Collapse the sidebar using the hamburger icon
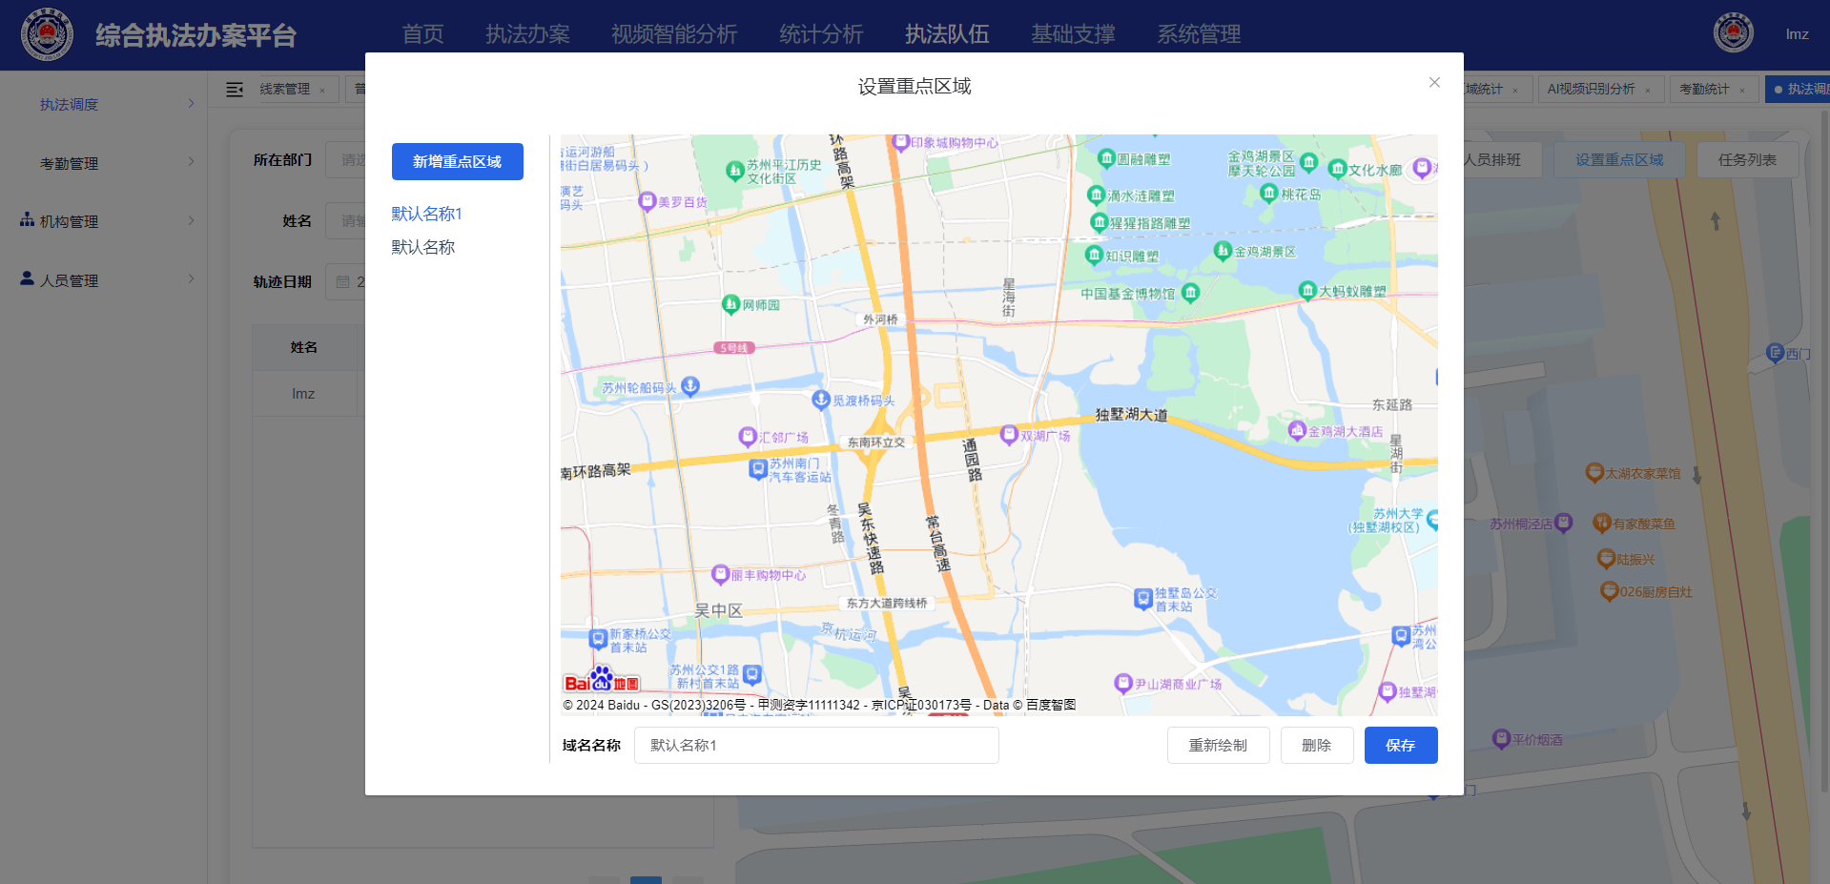Image resolution: width=1830 pixels, height=884 pixels. pyautogui.click(x=234, y=89)
